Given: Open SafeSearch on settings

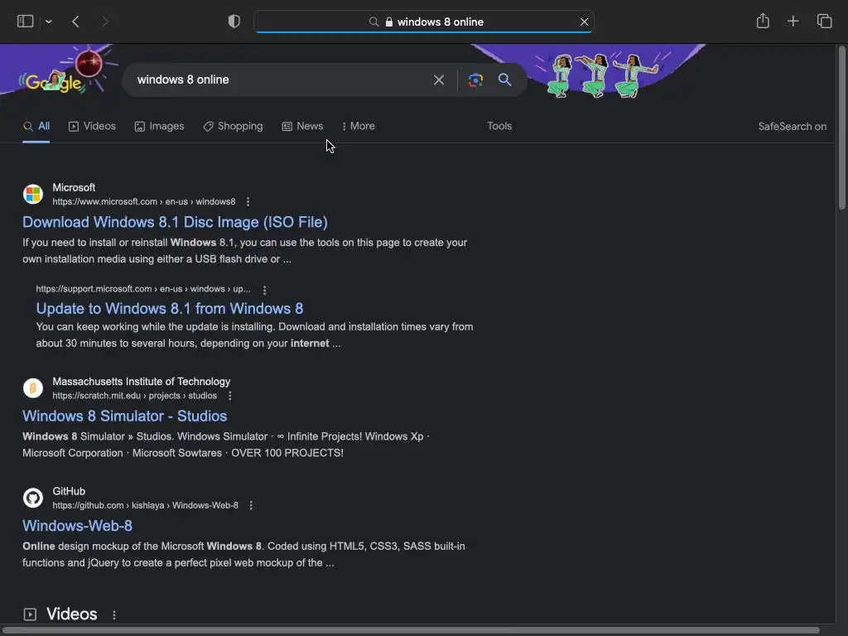Looking at the screenshot, I should [x=792, y=127].
